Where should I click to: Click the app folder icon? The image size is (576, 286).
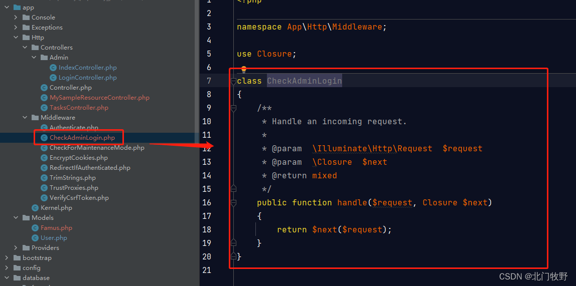tap(17, 8)
